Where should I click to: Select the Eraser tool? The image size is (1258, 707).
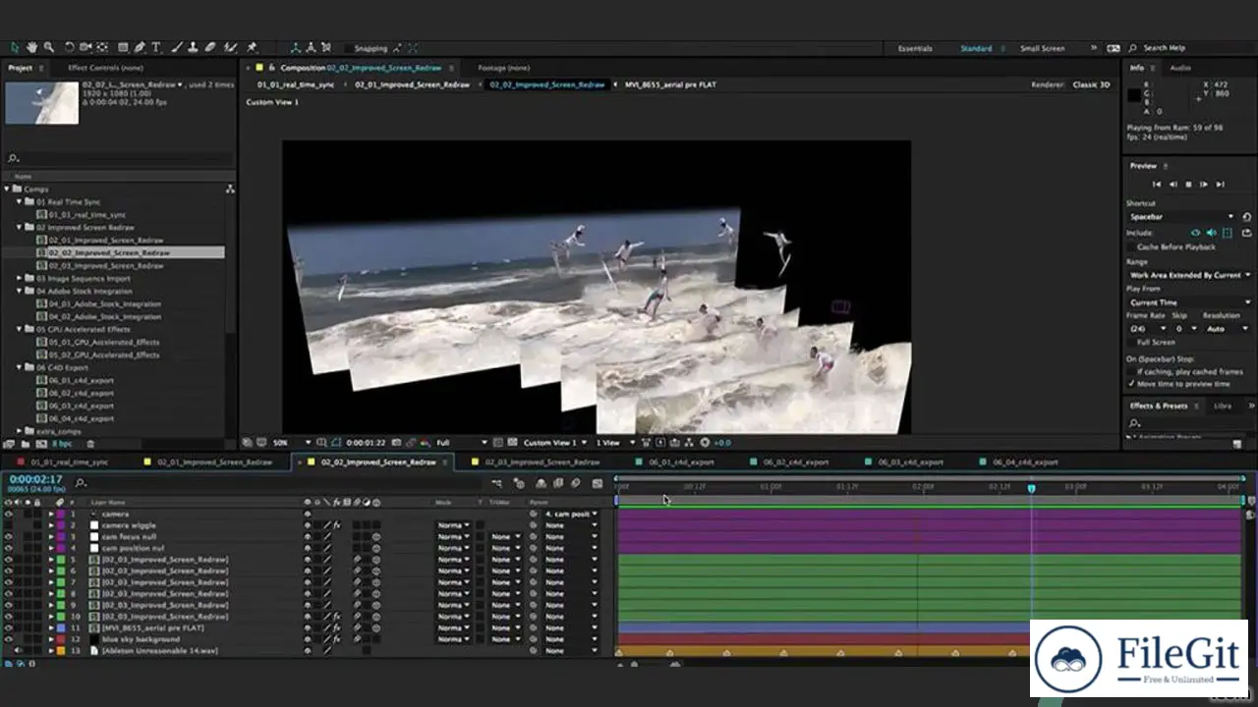click(x=209, y=47)
